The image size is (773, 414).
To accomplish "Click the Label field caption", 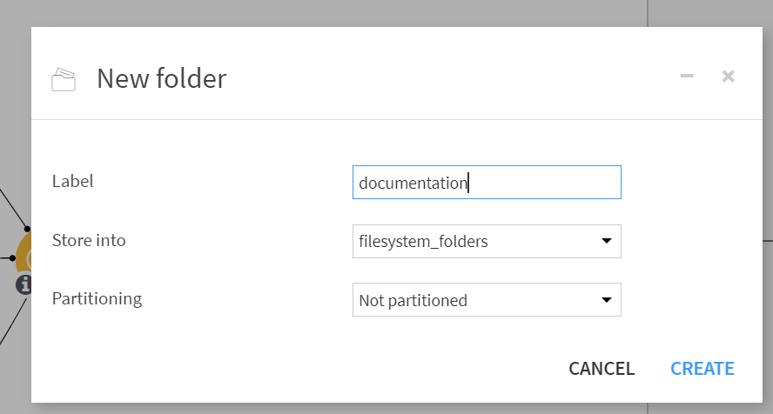I will click(x=72, y=181).
